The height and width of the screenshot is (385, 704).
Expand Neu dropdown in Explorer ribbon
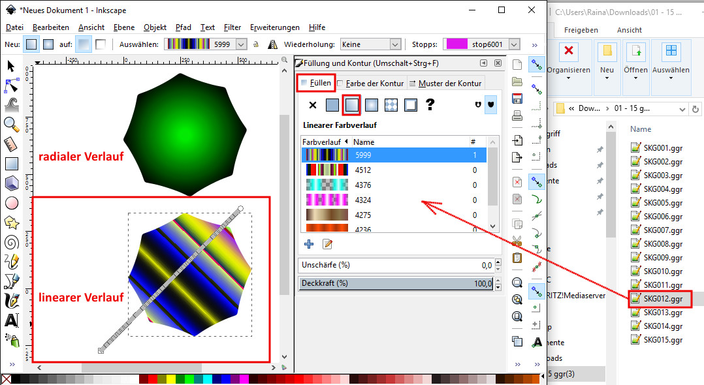click(x=607, y=78)
